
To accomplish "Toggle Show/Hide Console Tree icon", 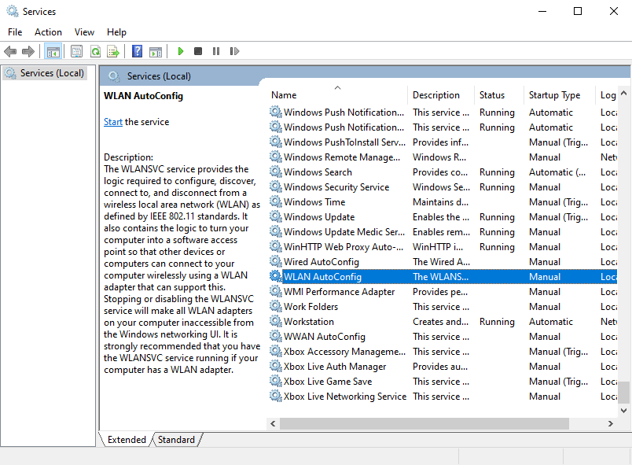I will (53, 51).
